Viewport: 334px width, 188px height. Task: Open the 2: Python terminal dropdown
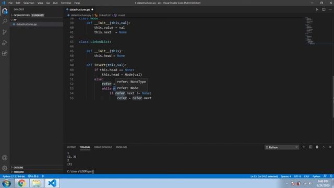pos(282,147)
